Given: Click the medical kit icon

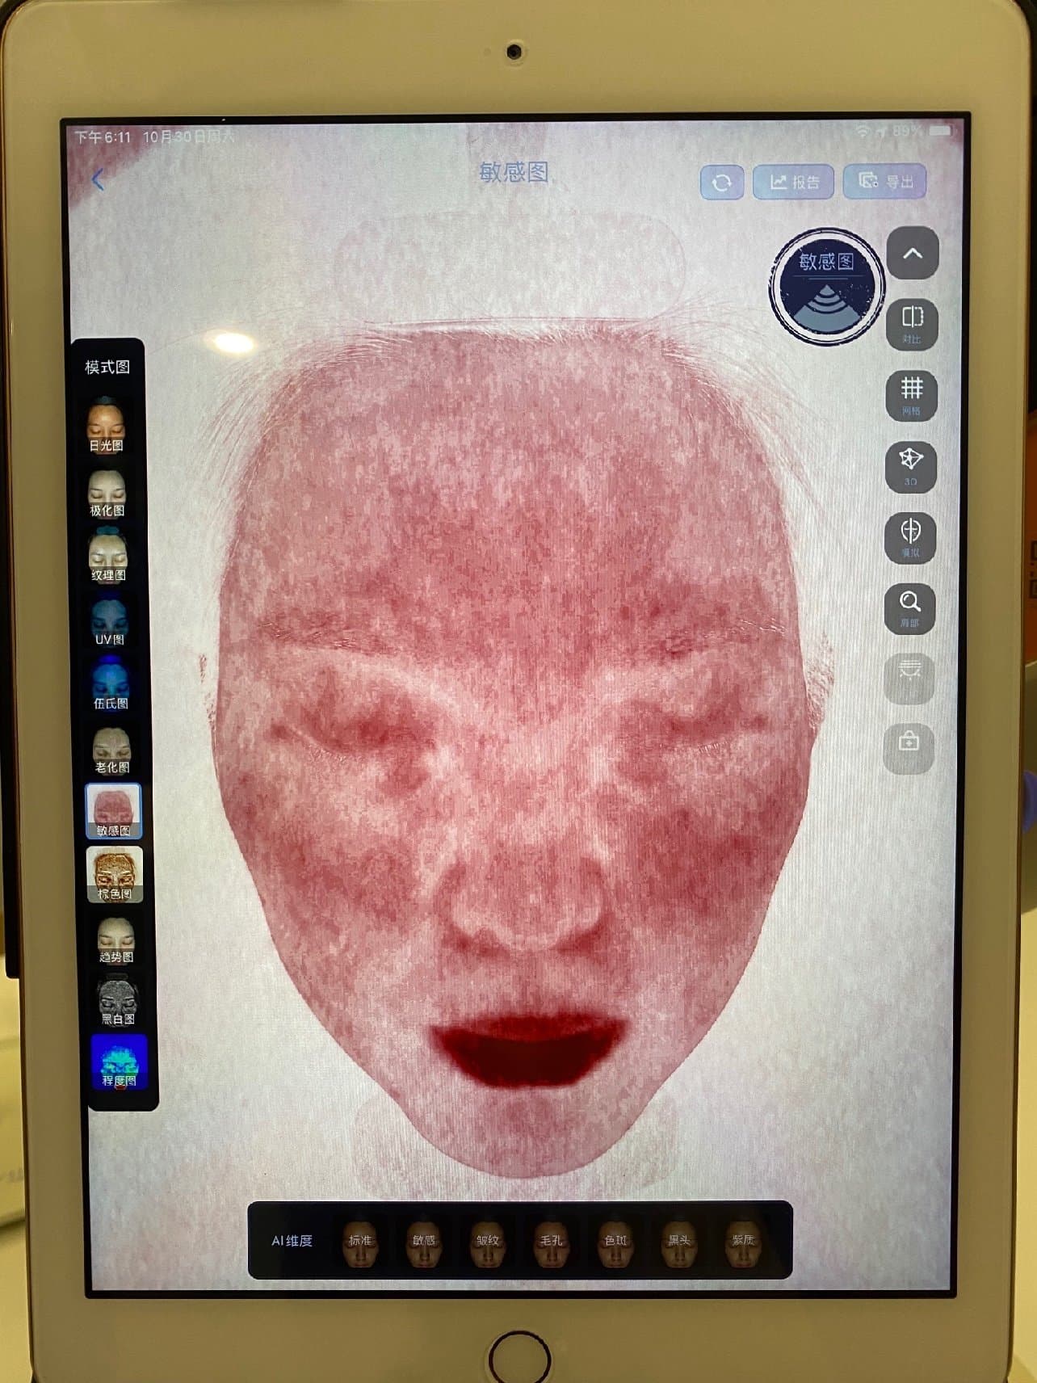Looking at the screenshot, I should (909, 742).
